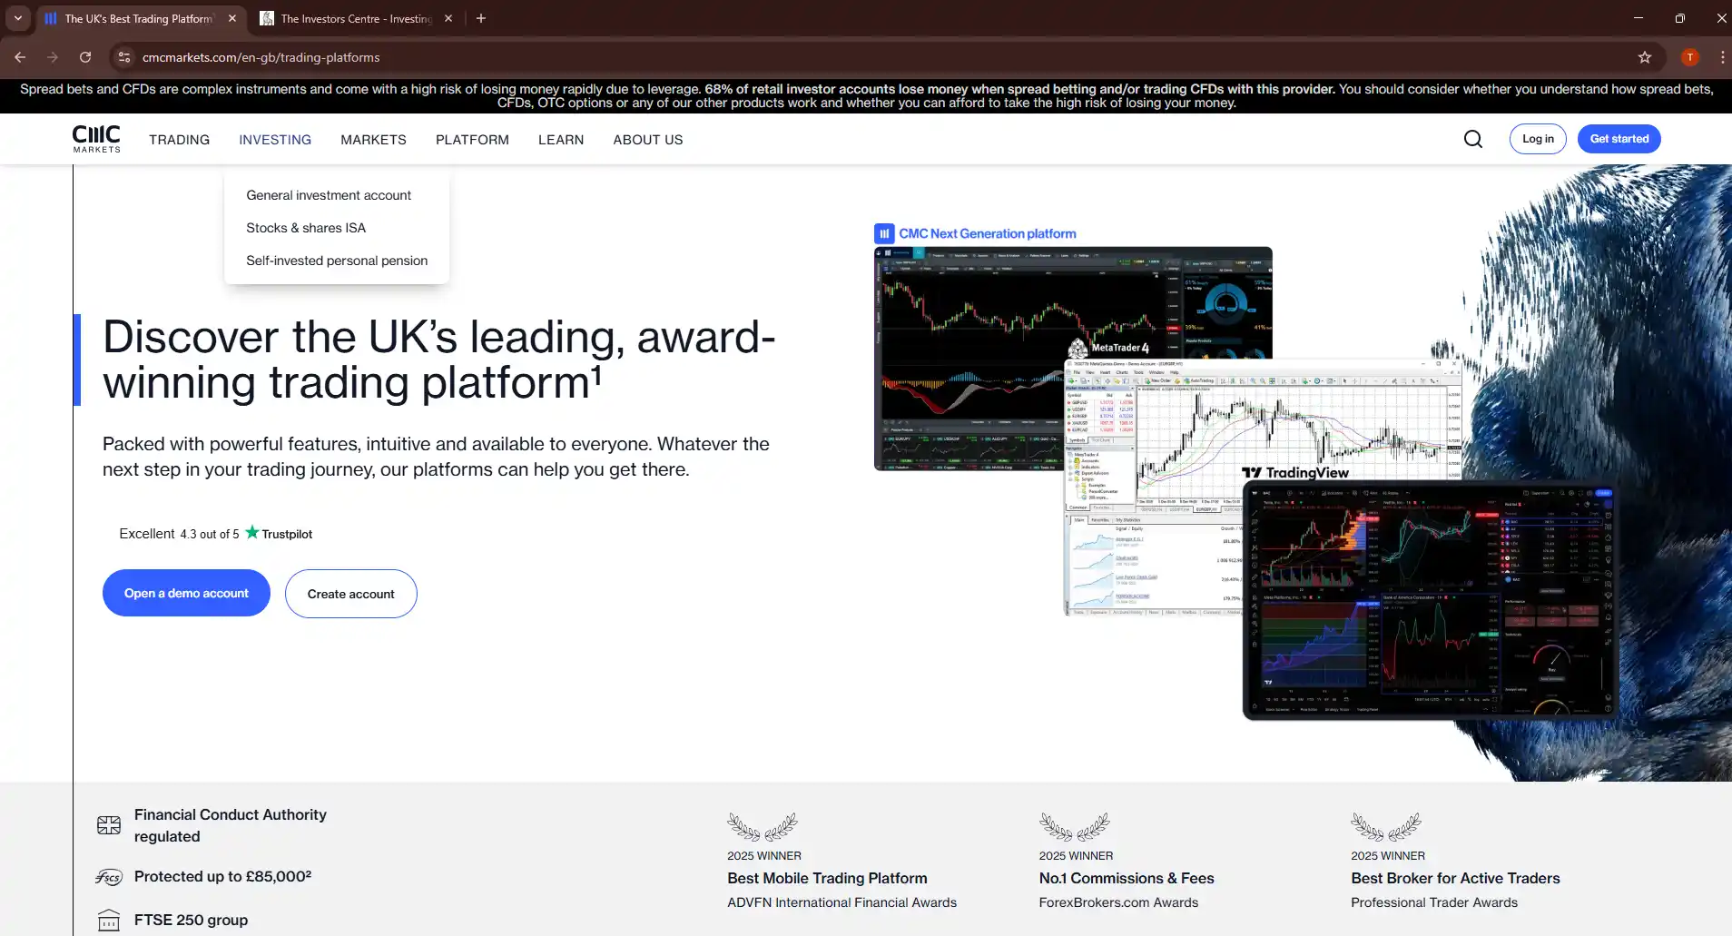
Task: Click the Log in button
Action: 1538,139
